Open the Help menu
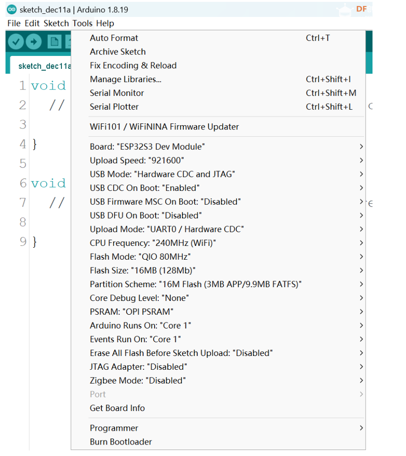 (x=105, y=23)
